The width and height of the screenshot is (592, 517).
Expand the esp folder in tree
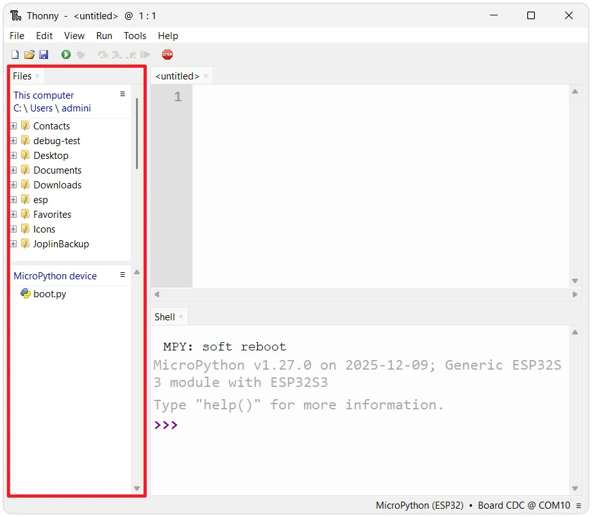(13, 200)
